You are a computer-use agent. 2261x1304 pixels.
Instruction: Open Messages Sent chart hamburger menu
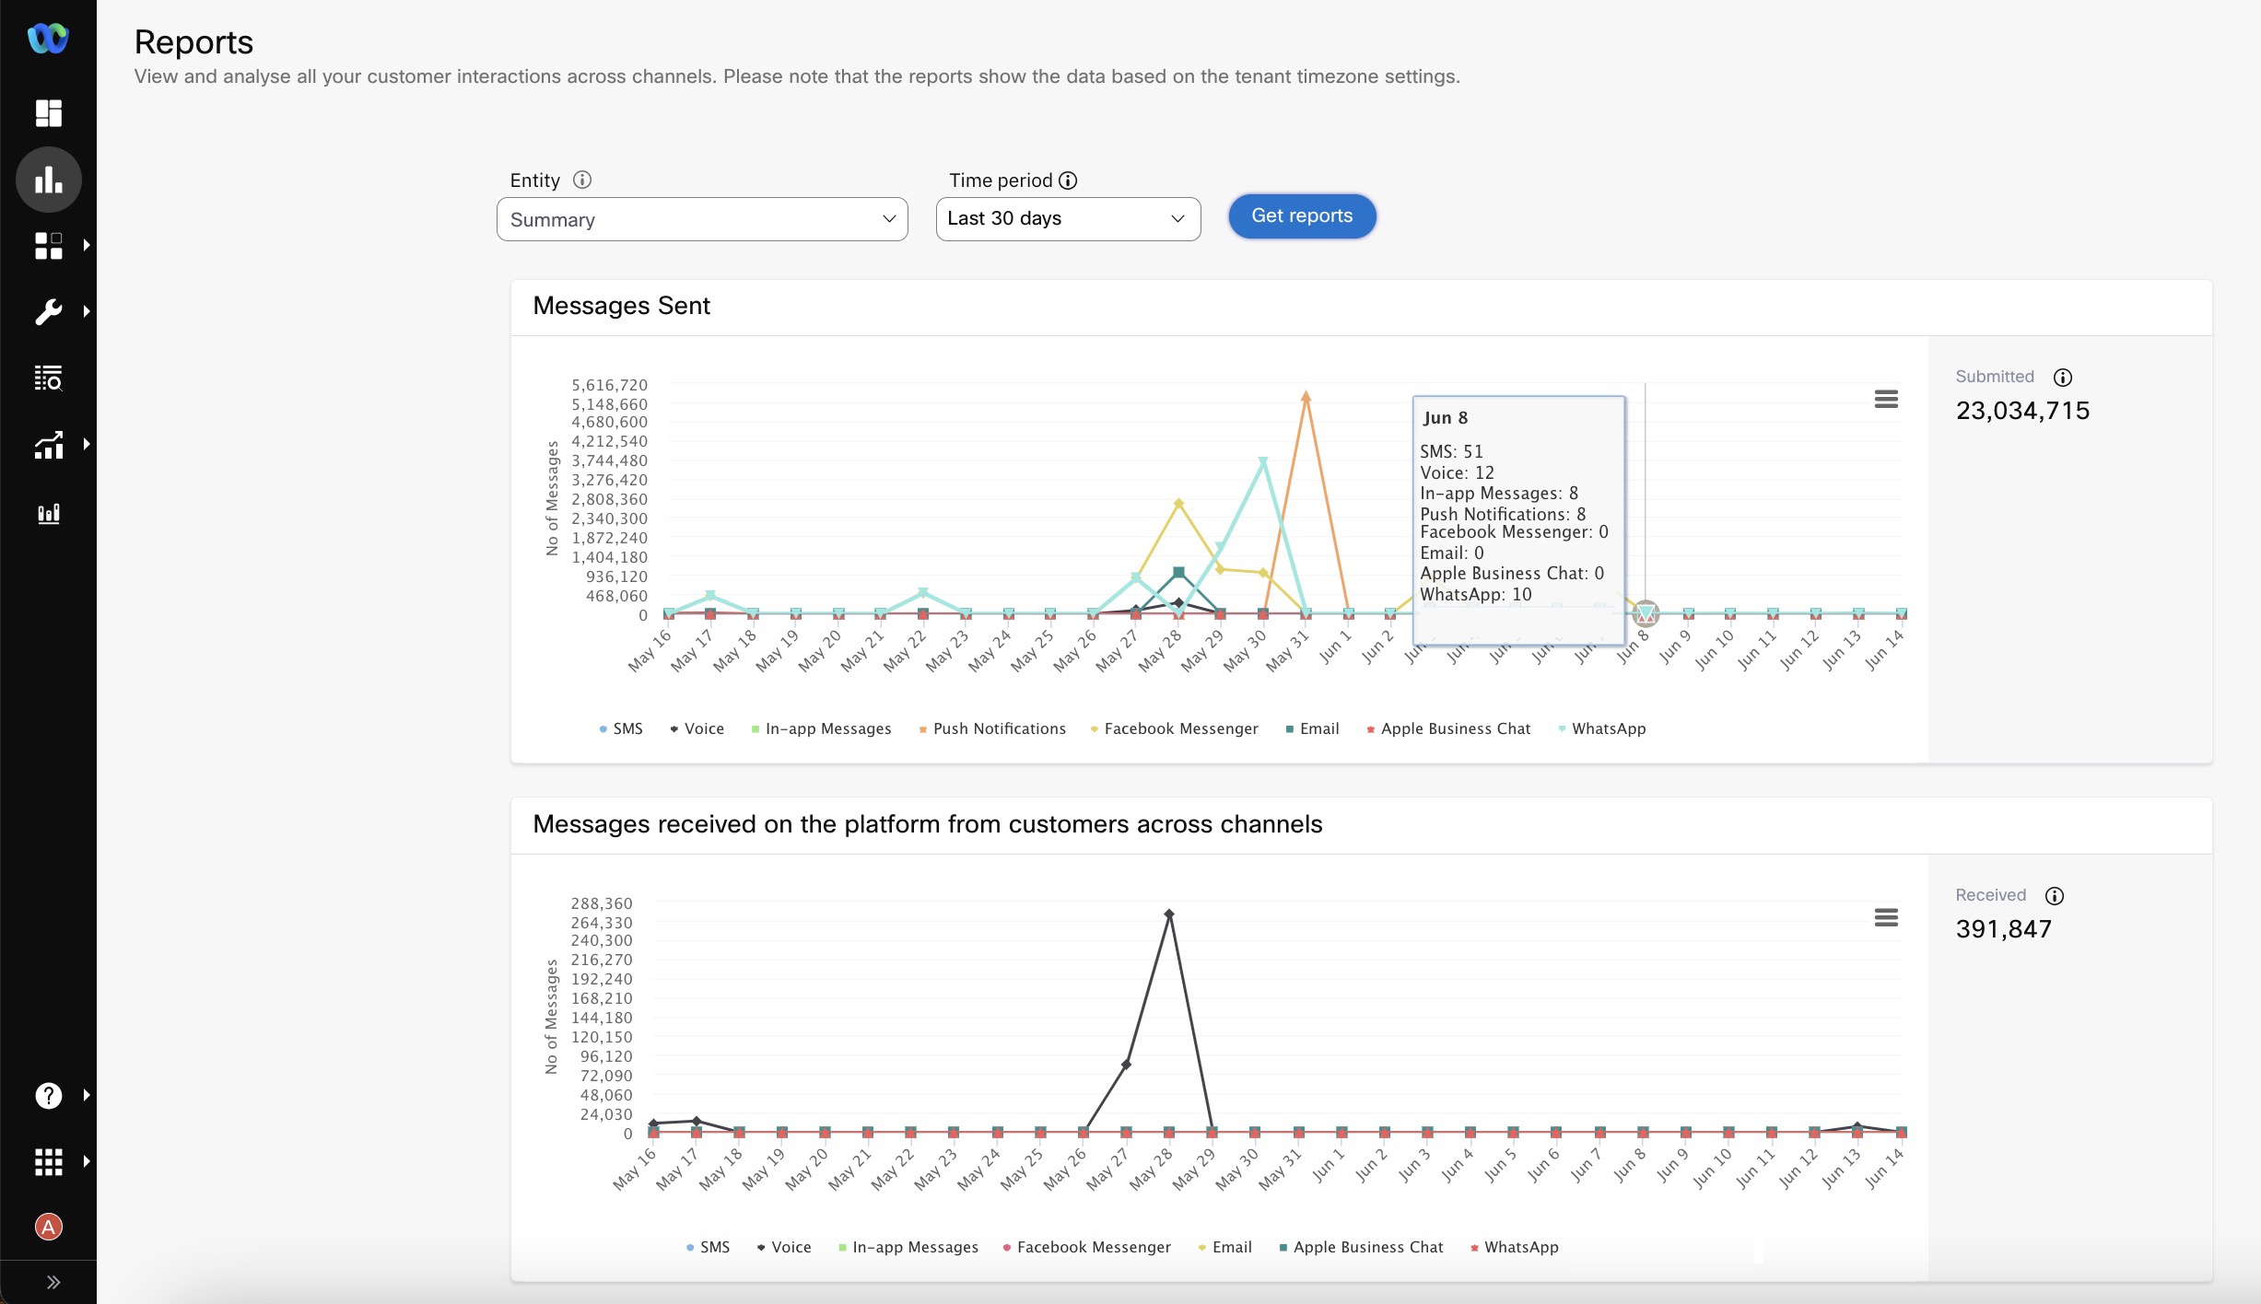pyautogui.click(x=1886, y=399)
